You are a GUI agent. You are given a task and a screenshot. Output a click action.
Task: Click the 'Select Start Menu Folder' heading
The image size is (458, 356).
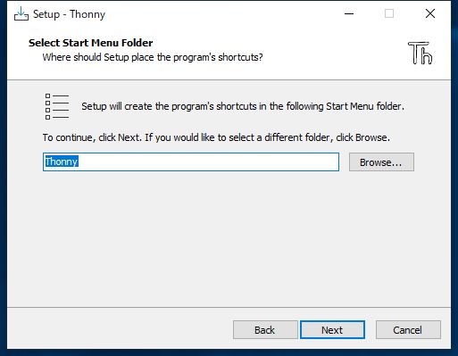coord(90,43)
